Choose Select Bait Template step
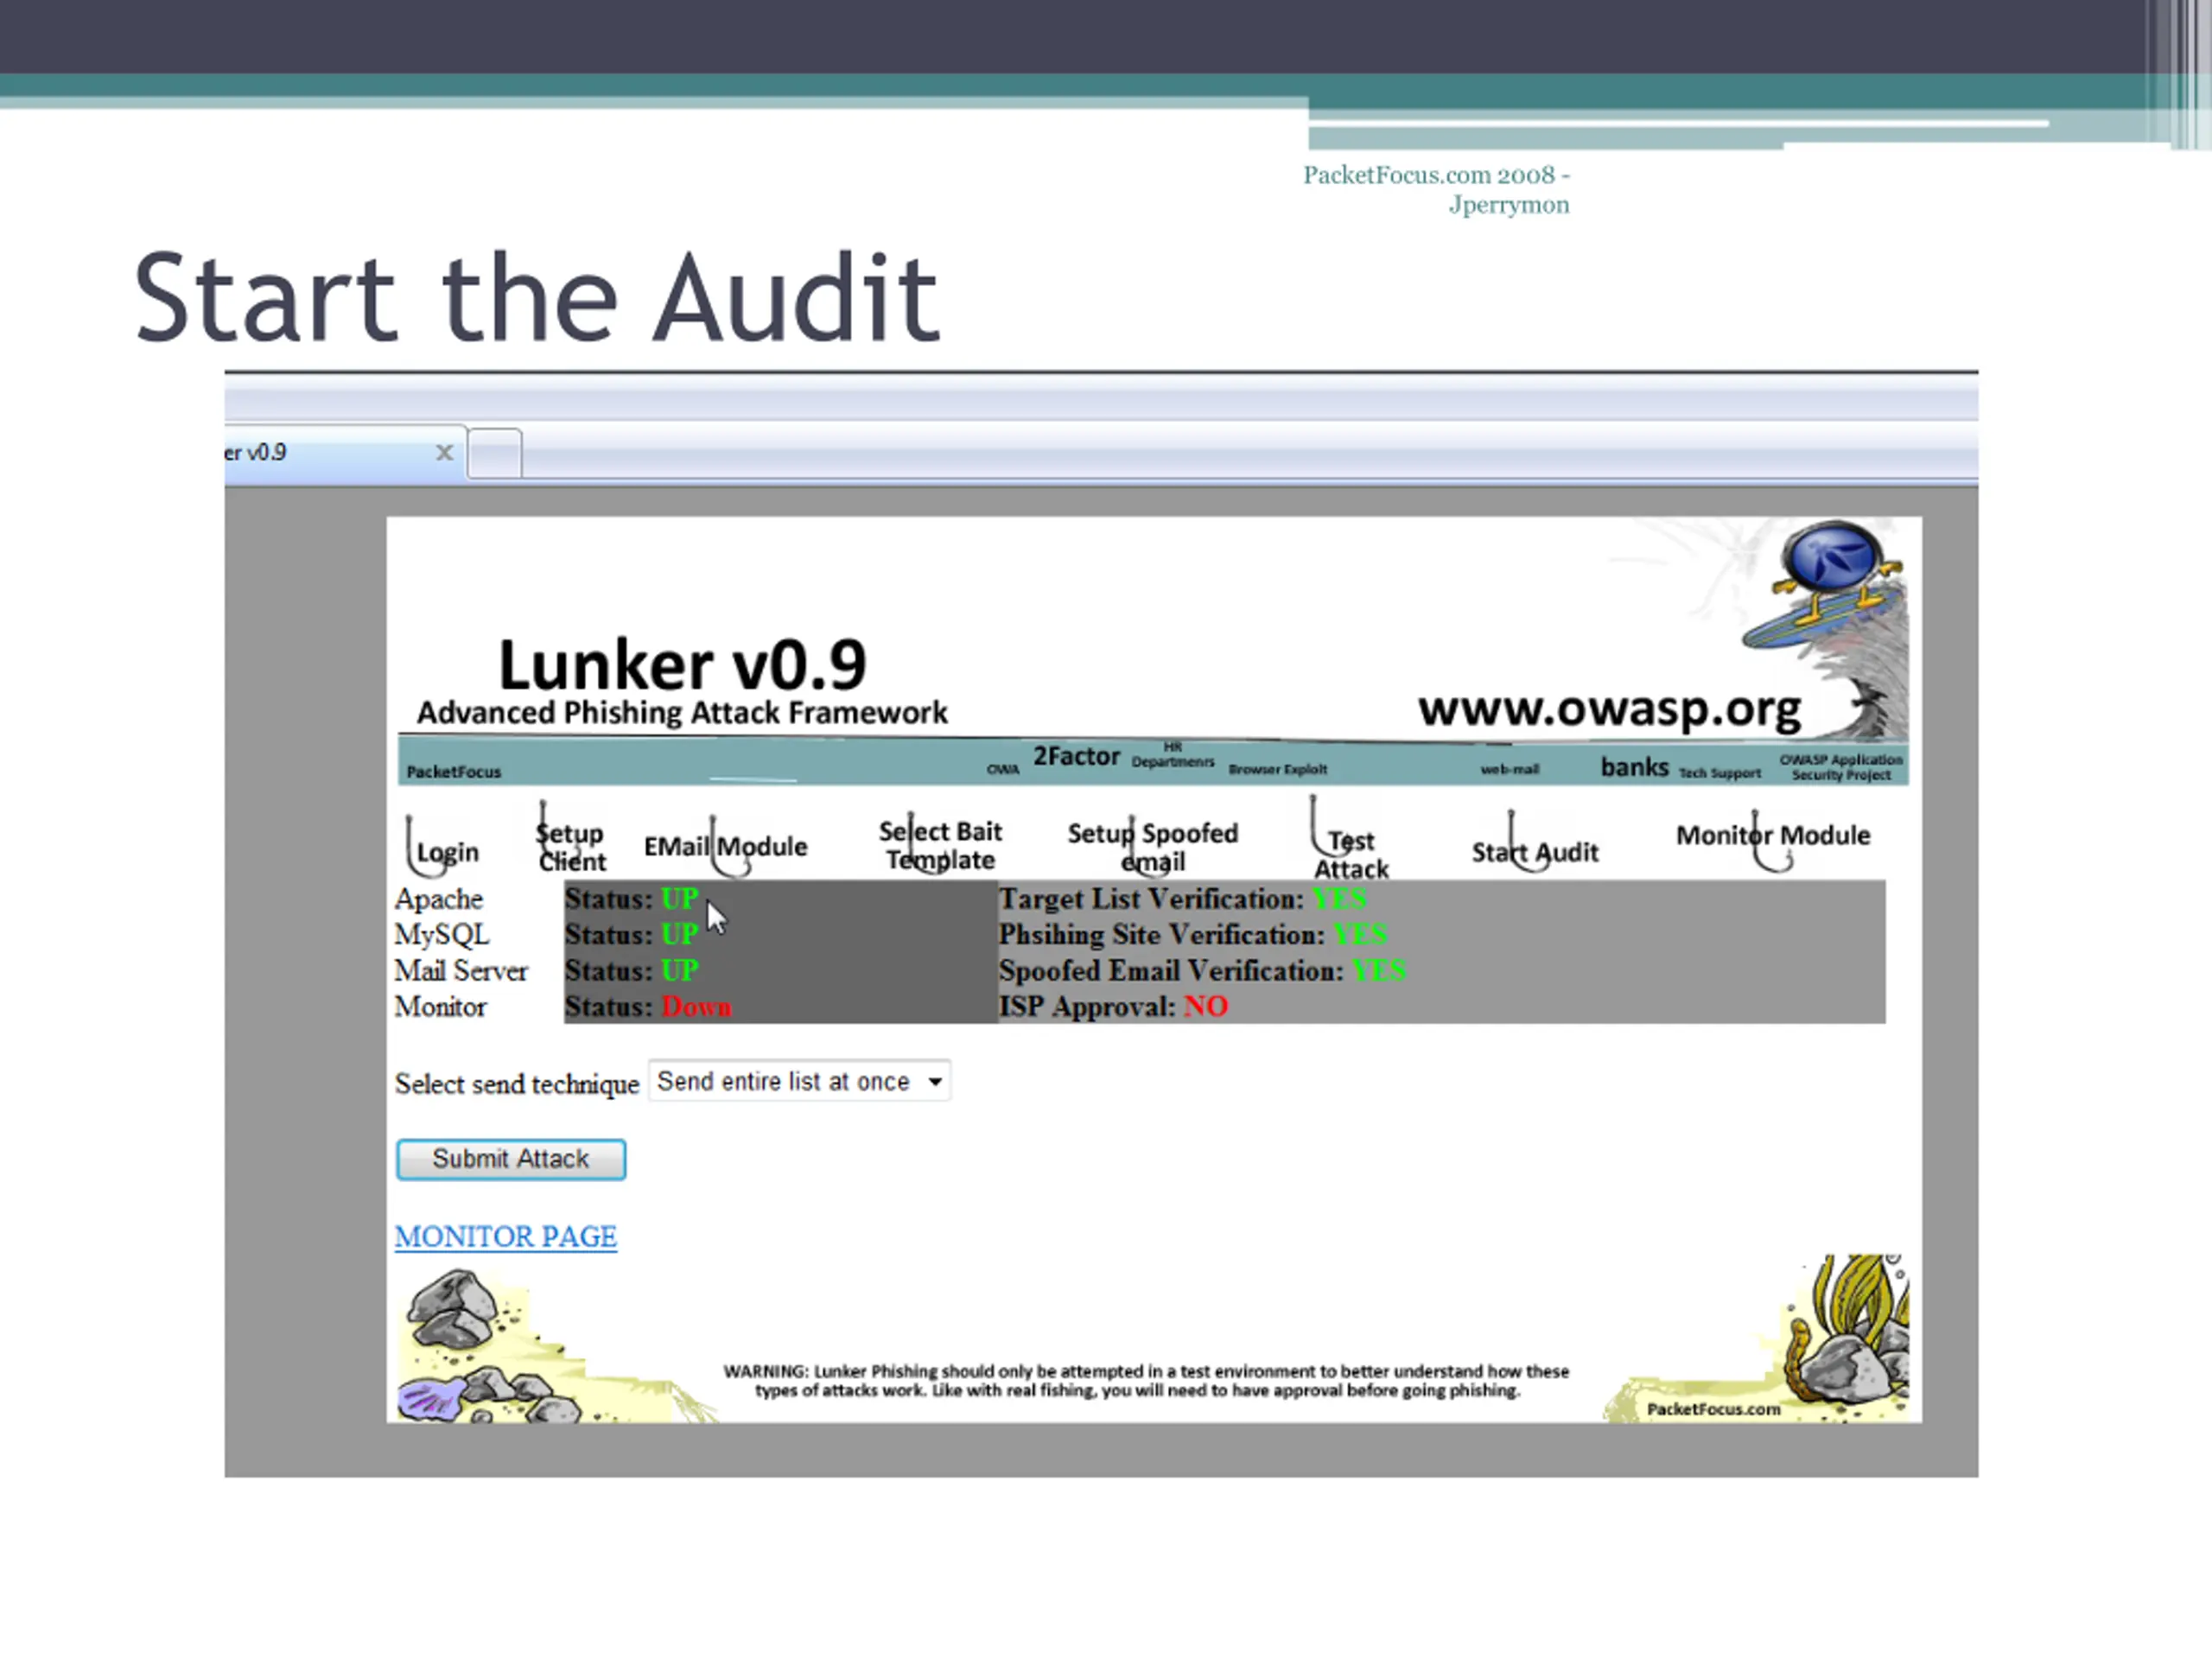 (x=940, y=845)
